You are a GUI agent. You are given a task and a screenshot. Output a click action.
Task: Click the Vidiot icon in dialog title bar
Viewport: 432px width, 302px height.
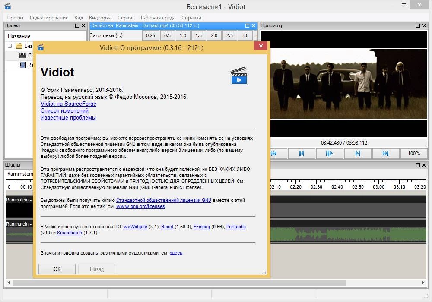point(41,47)
